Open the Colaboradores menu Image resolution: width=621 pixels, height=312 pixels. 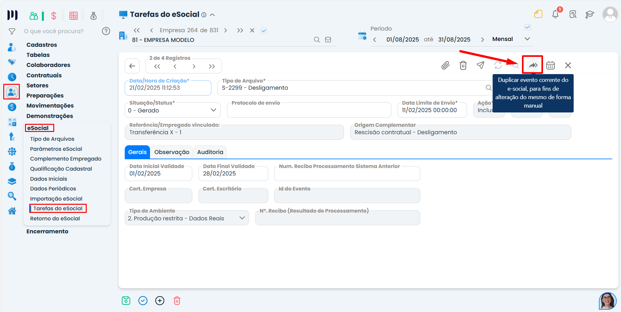[x=48, y=65]
